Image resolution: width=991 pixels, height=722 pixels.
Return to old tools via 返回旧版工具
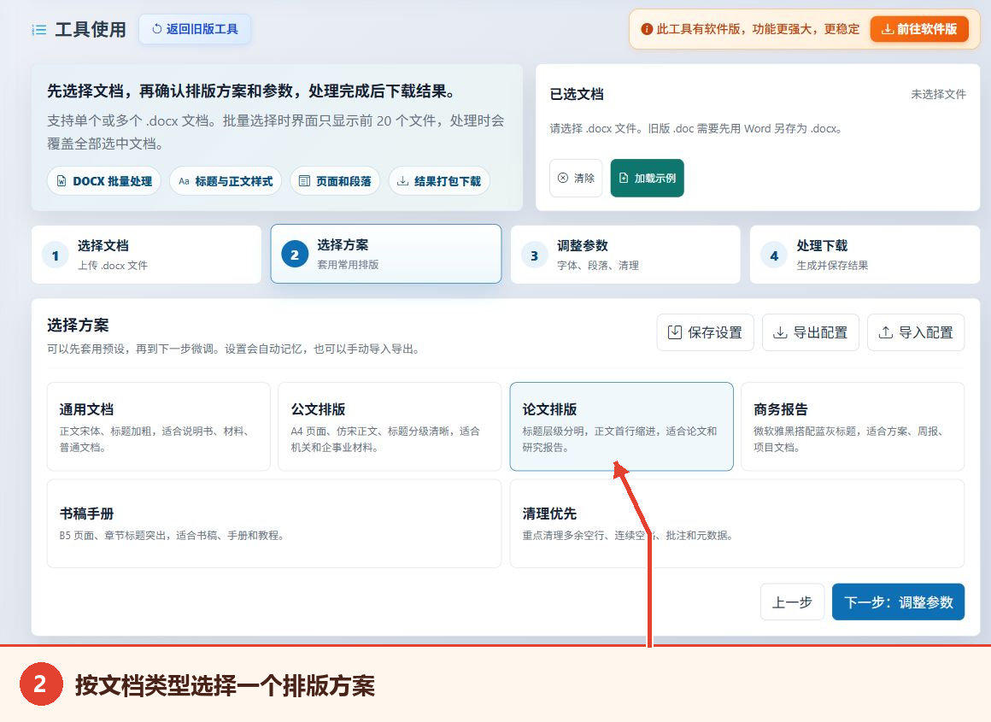pos(195,29)
